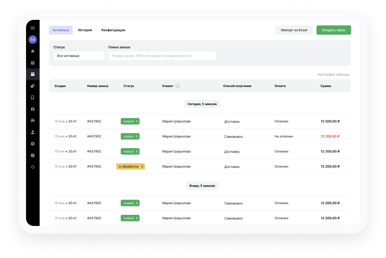
Task: Open the Все активные status filter dropdown
Action: click(79, 56)
